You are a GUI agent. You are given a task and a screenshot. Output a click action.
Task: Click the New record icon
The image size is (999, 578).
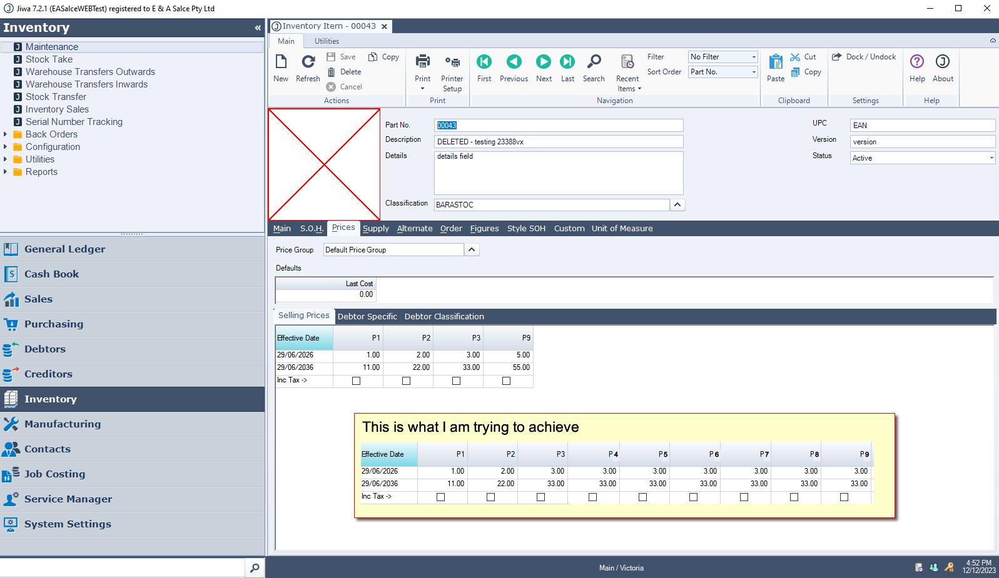[281, 62]
